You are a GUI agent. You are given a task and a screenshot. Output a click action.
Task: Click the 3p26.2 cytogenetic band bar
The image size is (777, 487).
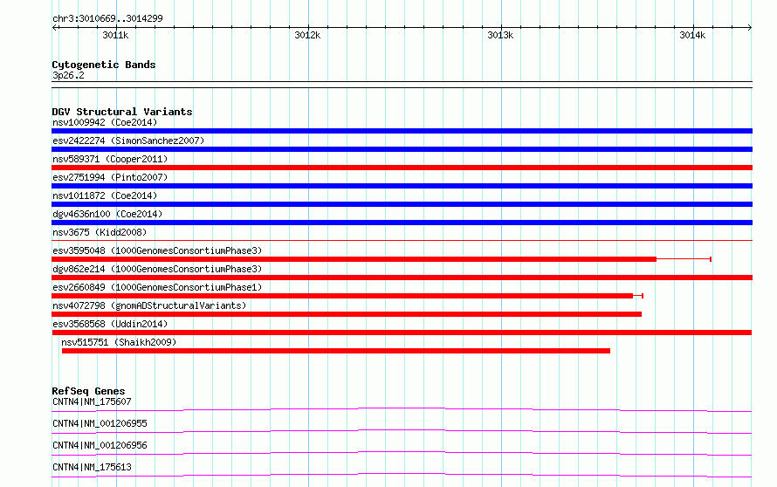402,85
